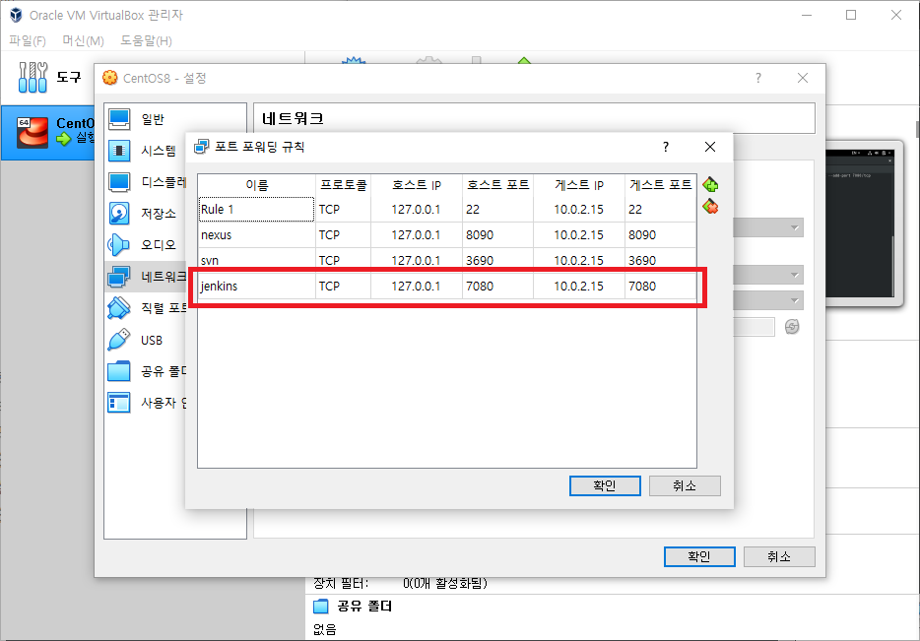Select the nexus rule name cell
920x641 pixels.
[x=256, y=235]
